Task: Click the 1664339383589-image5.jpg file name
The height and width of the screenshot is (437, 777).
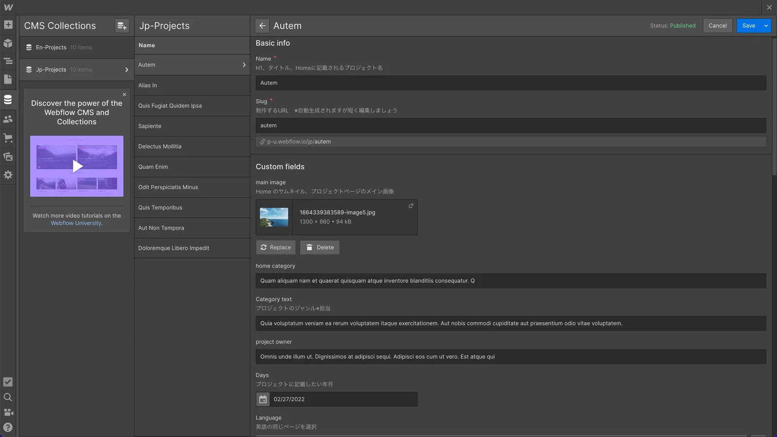Action: click(x=337, y=212)
